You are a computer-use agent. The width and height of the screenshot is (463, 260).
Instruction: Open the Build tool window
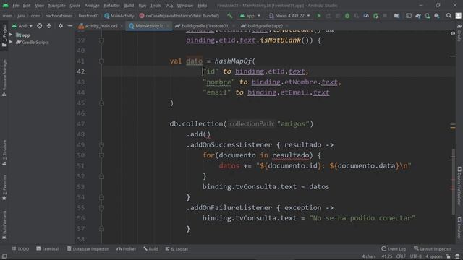tap(150, 249)
